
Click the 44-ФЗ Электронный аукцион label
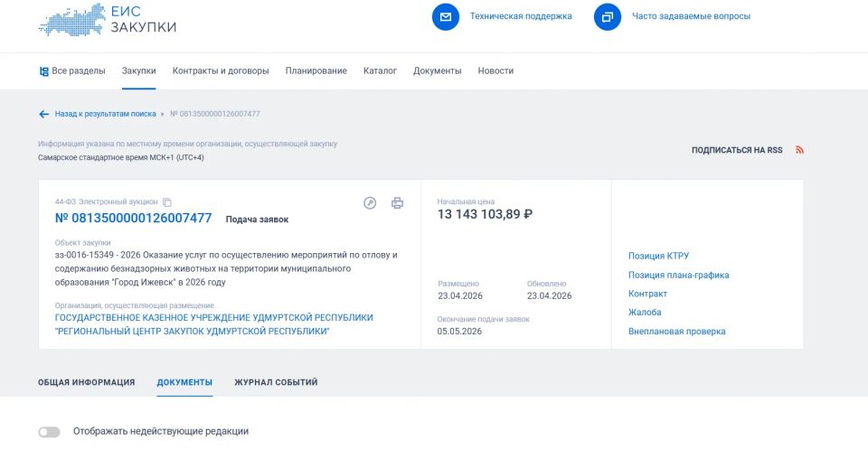(x=107, y=201)
